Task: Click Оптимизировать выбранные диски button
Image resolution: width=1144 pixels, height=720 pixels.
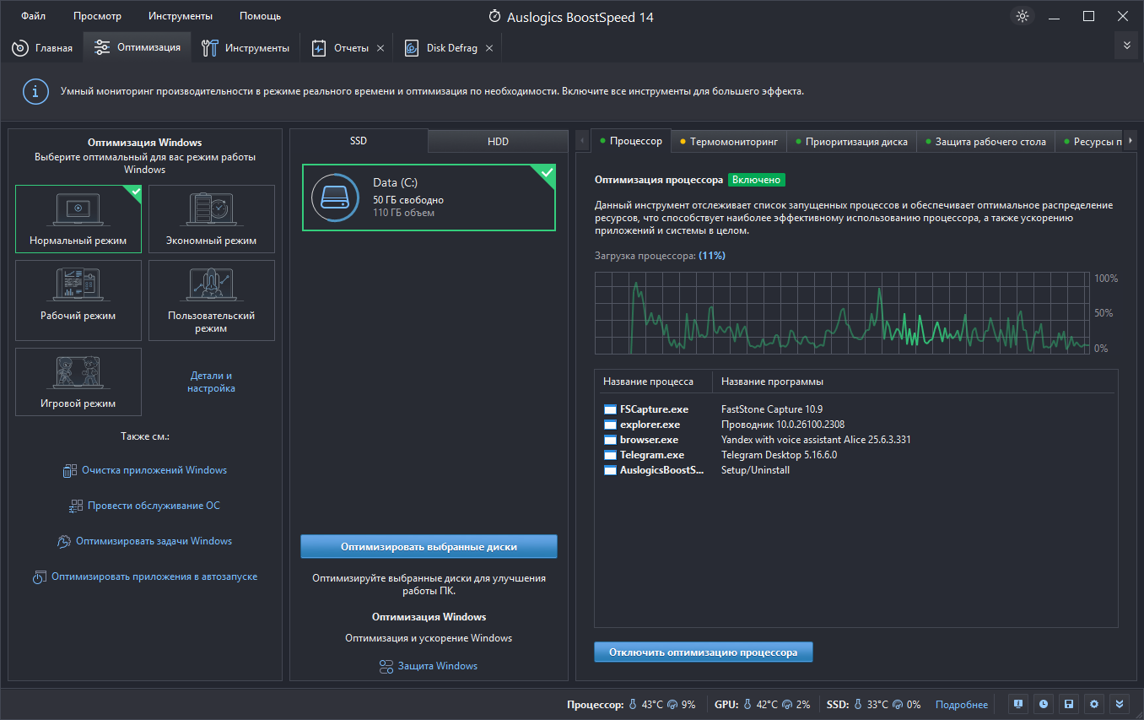Action: pyautogui.click(x=429, y=546)
